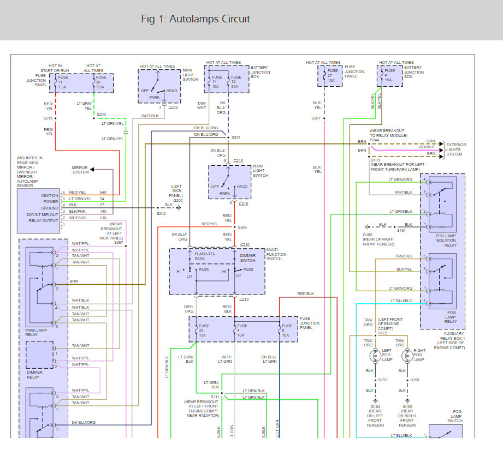
Task: Click splice label "S109"
Action: point(375,160)
